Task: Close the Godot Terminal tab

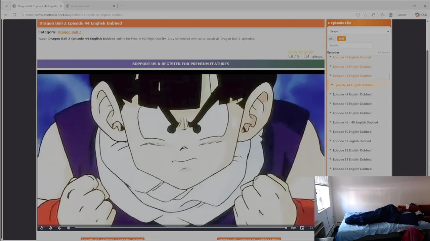Action: [114, 6]
